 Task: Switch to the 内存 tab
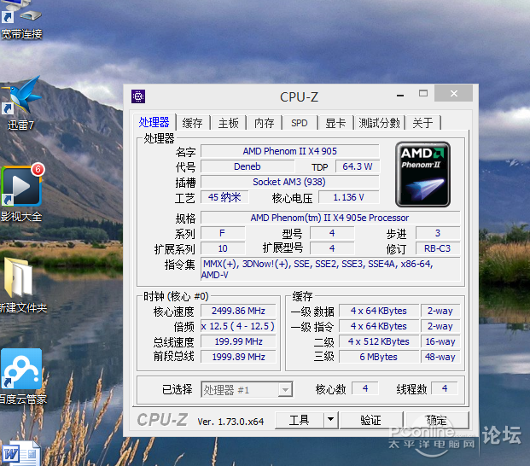(265, 123)
